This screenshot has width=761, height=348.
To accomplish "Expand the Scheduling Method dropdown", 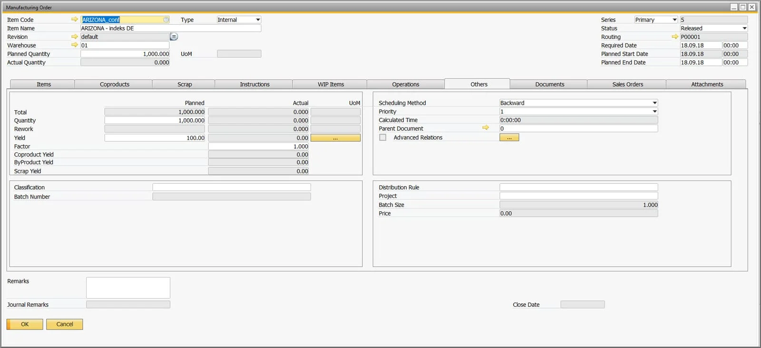I will [x=578, y=103].
